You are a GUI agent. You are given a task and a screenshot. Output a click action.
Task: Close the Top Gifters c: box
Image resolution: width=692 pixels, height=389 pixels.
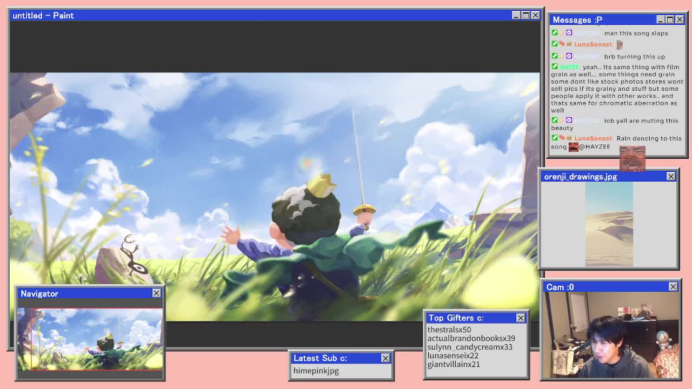[x=521, y=318]
